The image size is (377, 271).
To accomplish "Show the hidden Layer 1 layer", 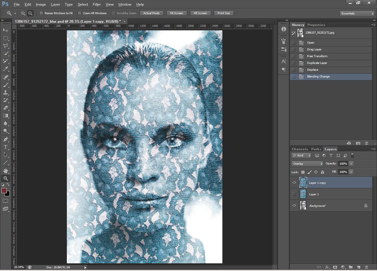I will pyautogui.click(x=294, y=194).
